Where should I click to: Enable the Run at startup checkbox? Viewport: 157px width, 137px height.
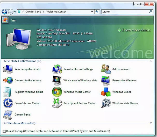4,131
